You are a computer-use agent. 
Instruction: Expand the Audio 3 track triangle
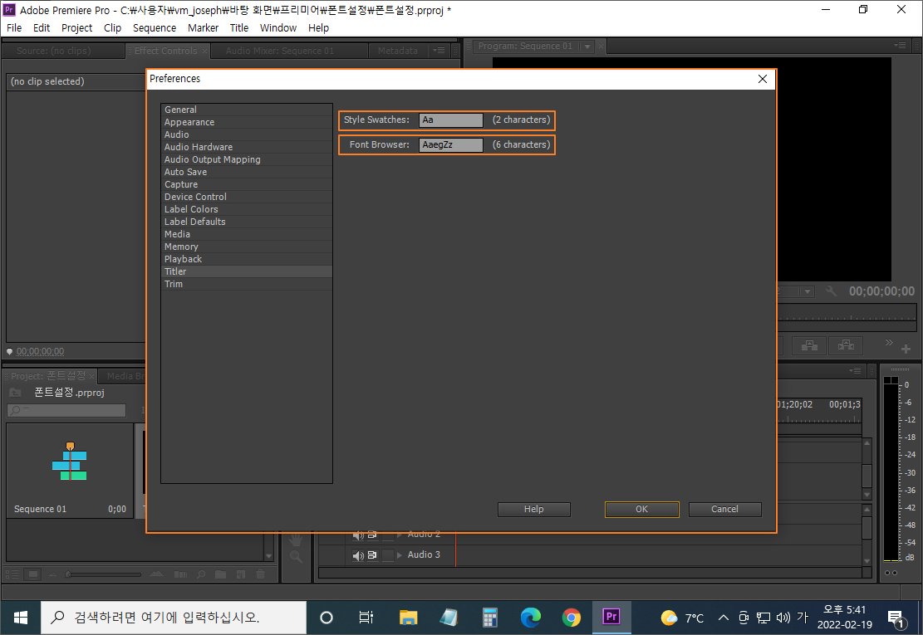coord(400,554)
